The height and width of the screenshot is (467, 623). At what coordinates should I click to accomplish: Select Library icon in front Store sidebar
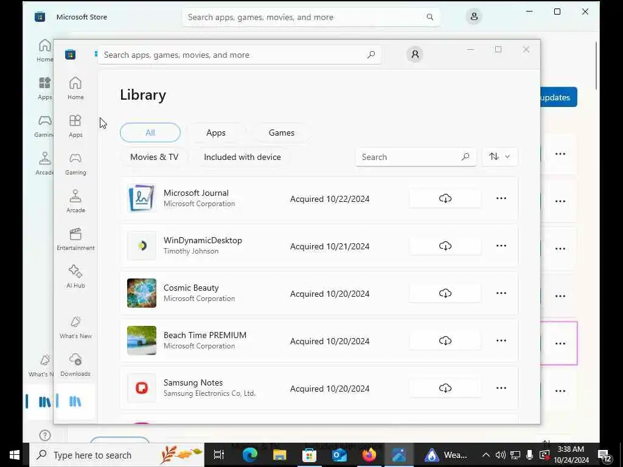pos(75,401)
